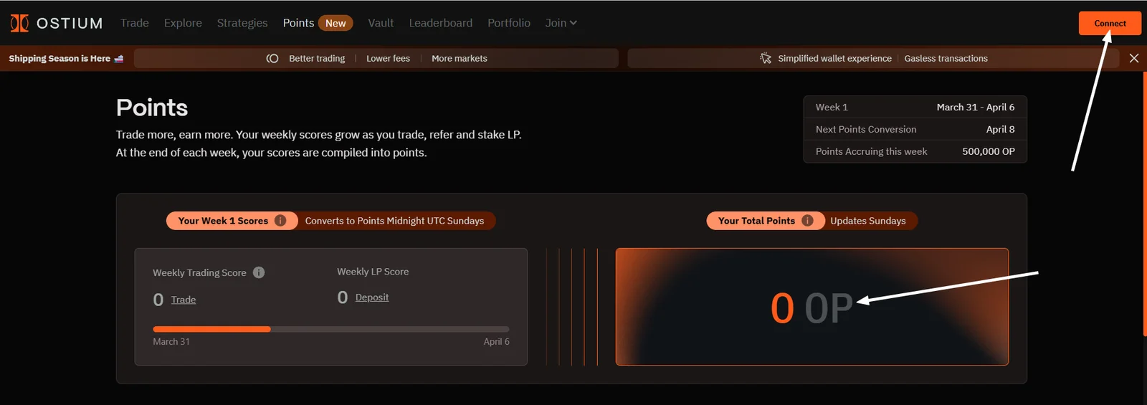Click the Simplified wallet experience cursor icon
Image resolution: width=1147 pixels, height=405 pixels.
click(x=766, y=58)
